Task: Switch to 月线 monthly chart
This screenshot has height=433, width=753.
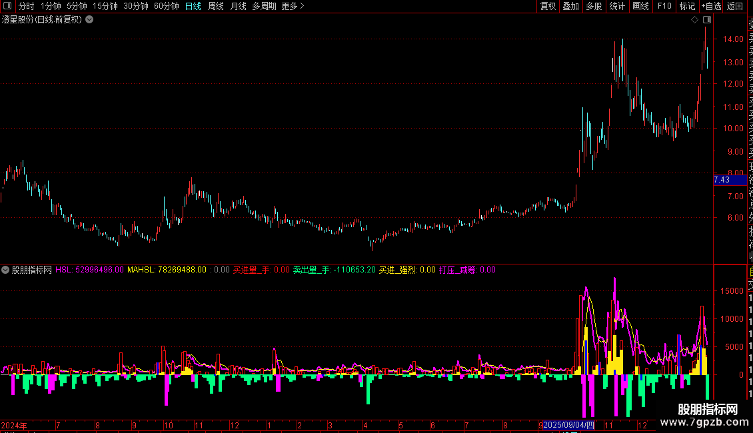Action: (x=238, y=6)
